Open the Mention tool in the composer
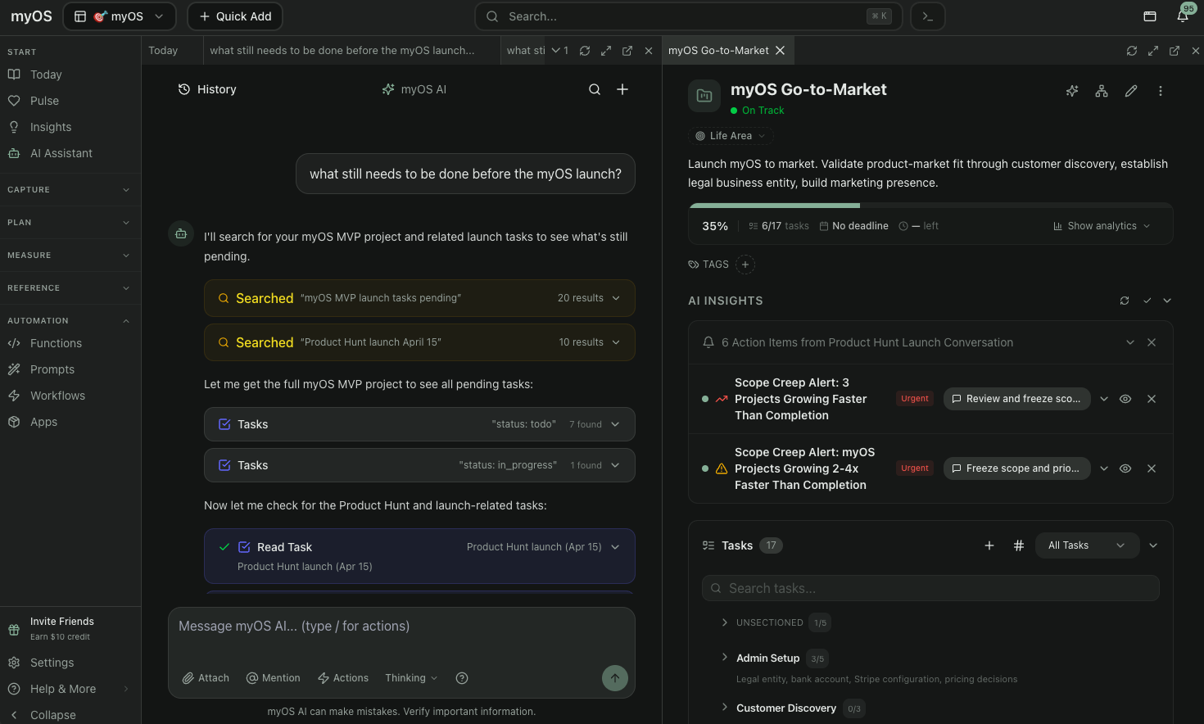Image resolution: width=1204 pixels, height=724 pixels. pyautogui.click(x=273, y=677)
